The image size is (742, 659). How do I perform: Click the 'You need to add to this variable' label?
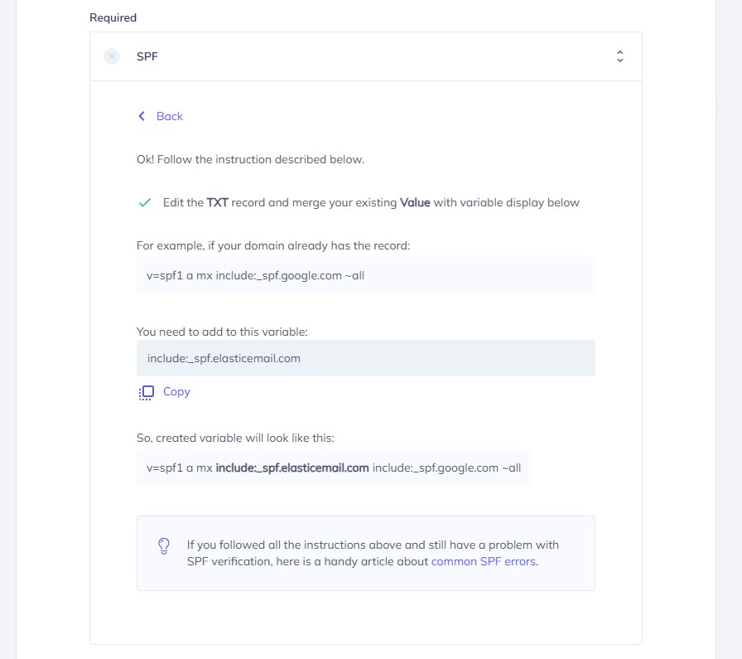click(222, 332)
